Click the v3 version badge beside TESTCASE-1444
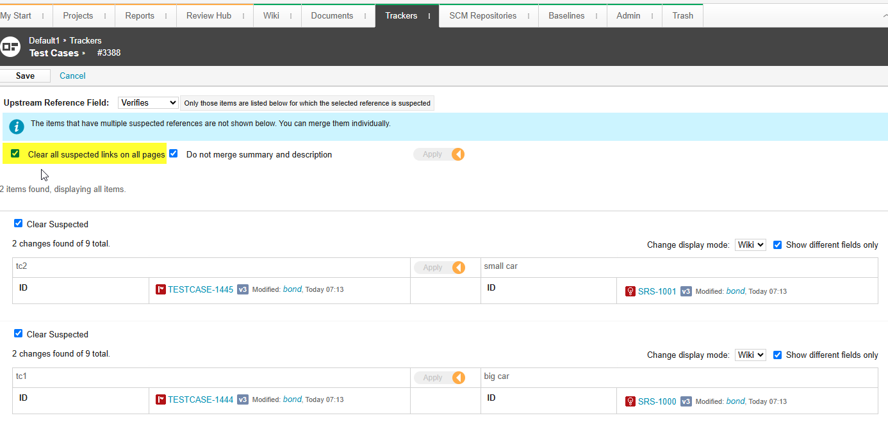888x427 pixels. pyautogui.click(x=242, y=399)
